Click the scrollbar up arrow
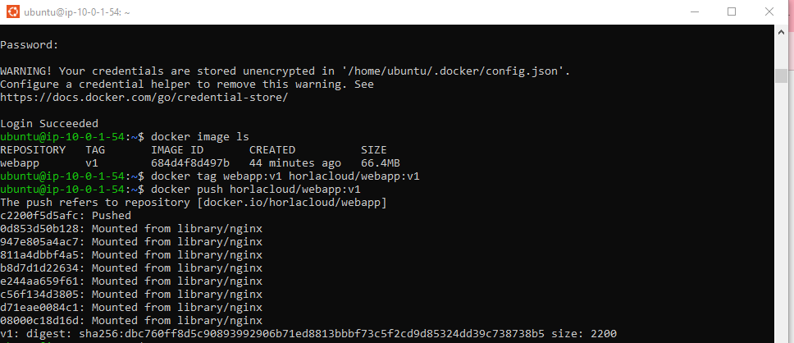794x343 pixels. (x=781, y=32)
